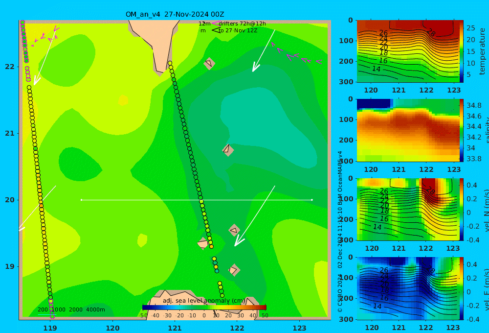
Task: Click the 'vel. N (m/s)' colorbar label
Action: [x=486, y=210]
